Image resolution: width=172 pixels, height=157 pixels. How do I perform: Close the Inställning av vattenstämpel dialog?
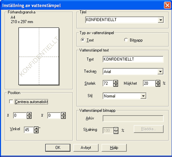167,5
